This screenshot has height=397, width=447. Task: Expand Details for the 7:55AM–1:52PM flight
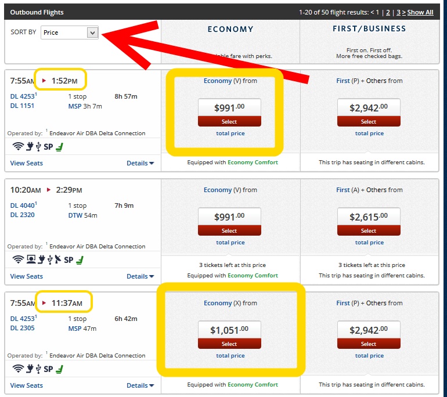click(x=140, y=163)
